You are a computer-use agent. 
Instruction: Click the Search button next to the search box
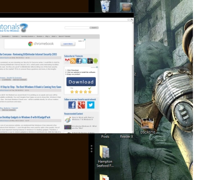click(x=94, y=28)
